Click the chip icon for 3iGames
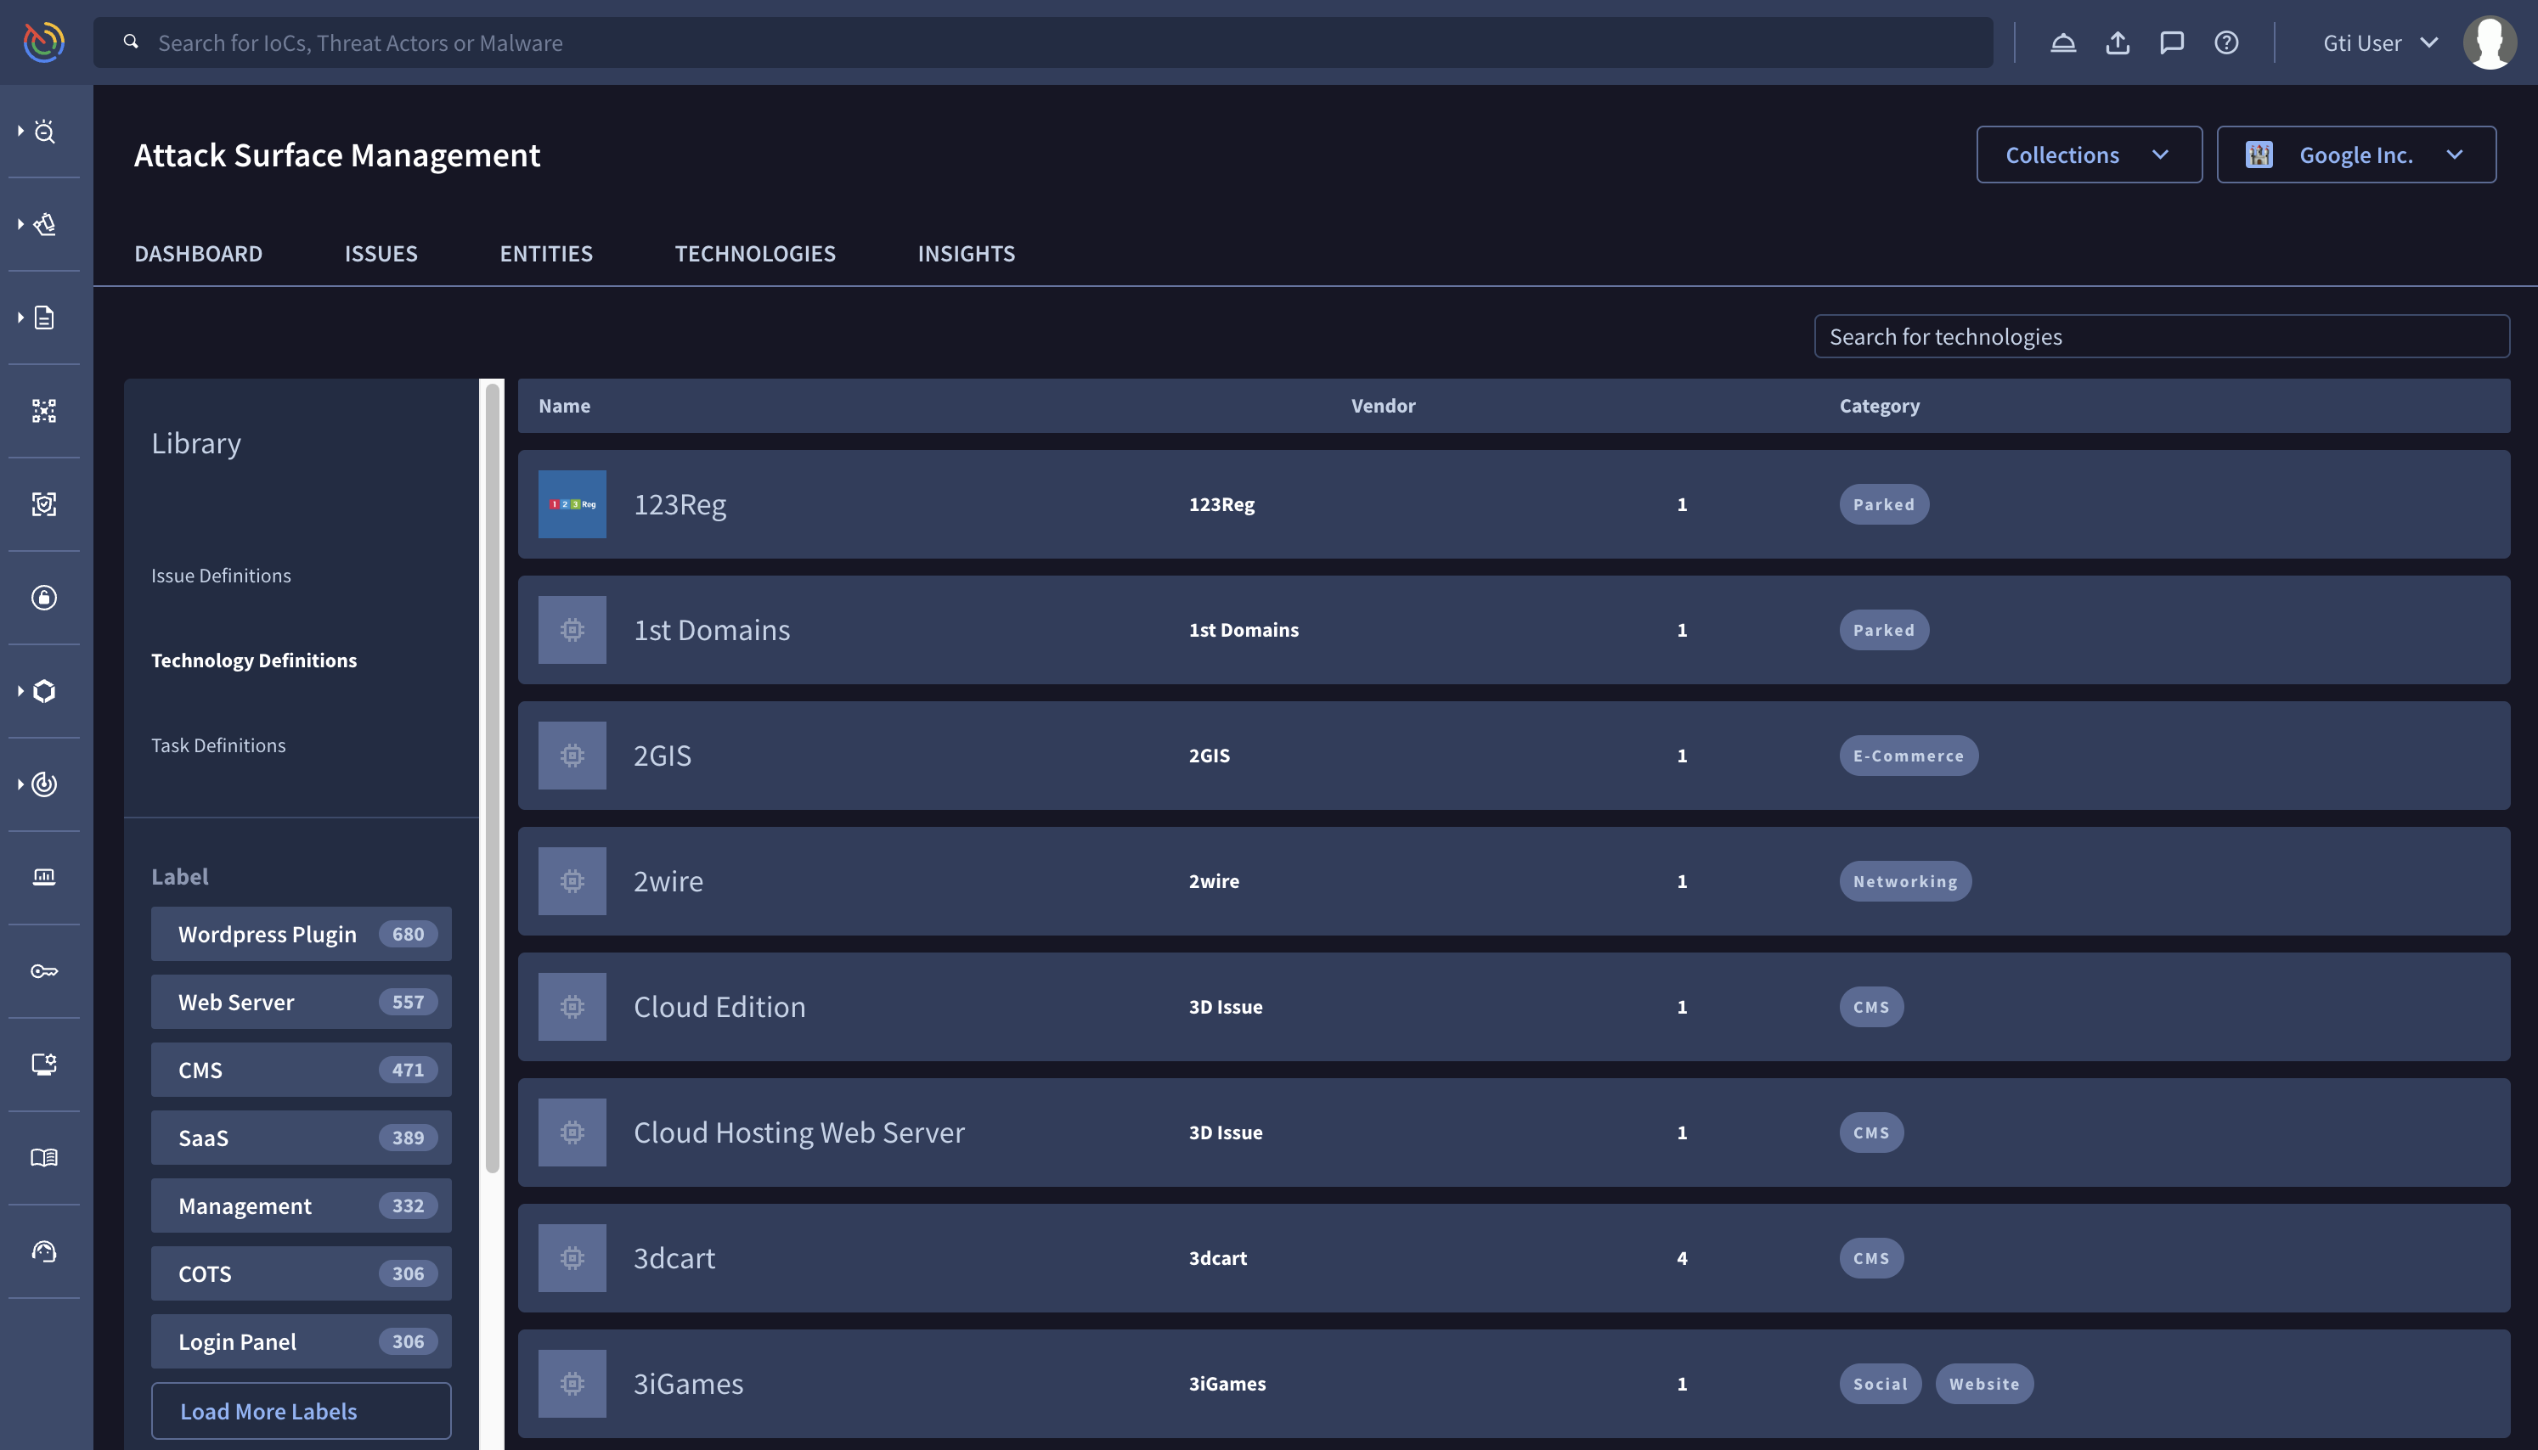The width and height of the screenshot is (2538, 1450). [572, 1383]
